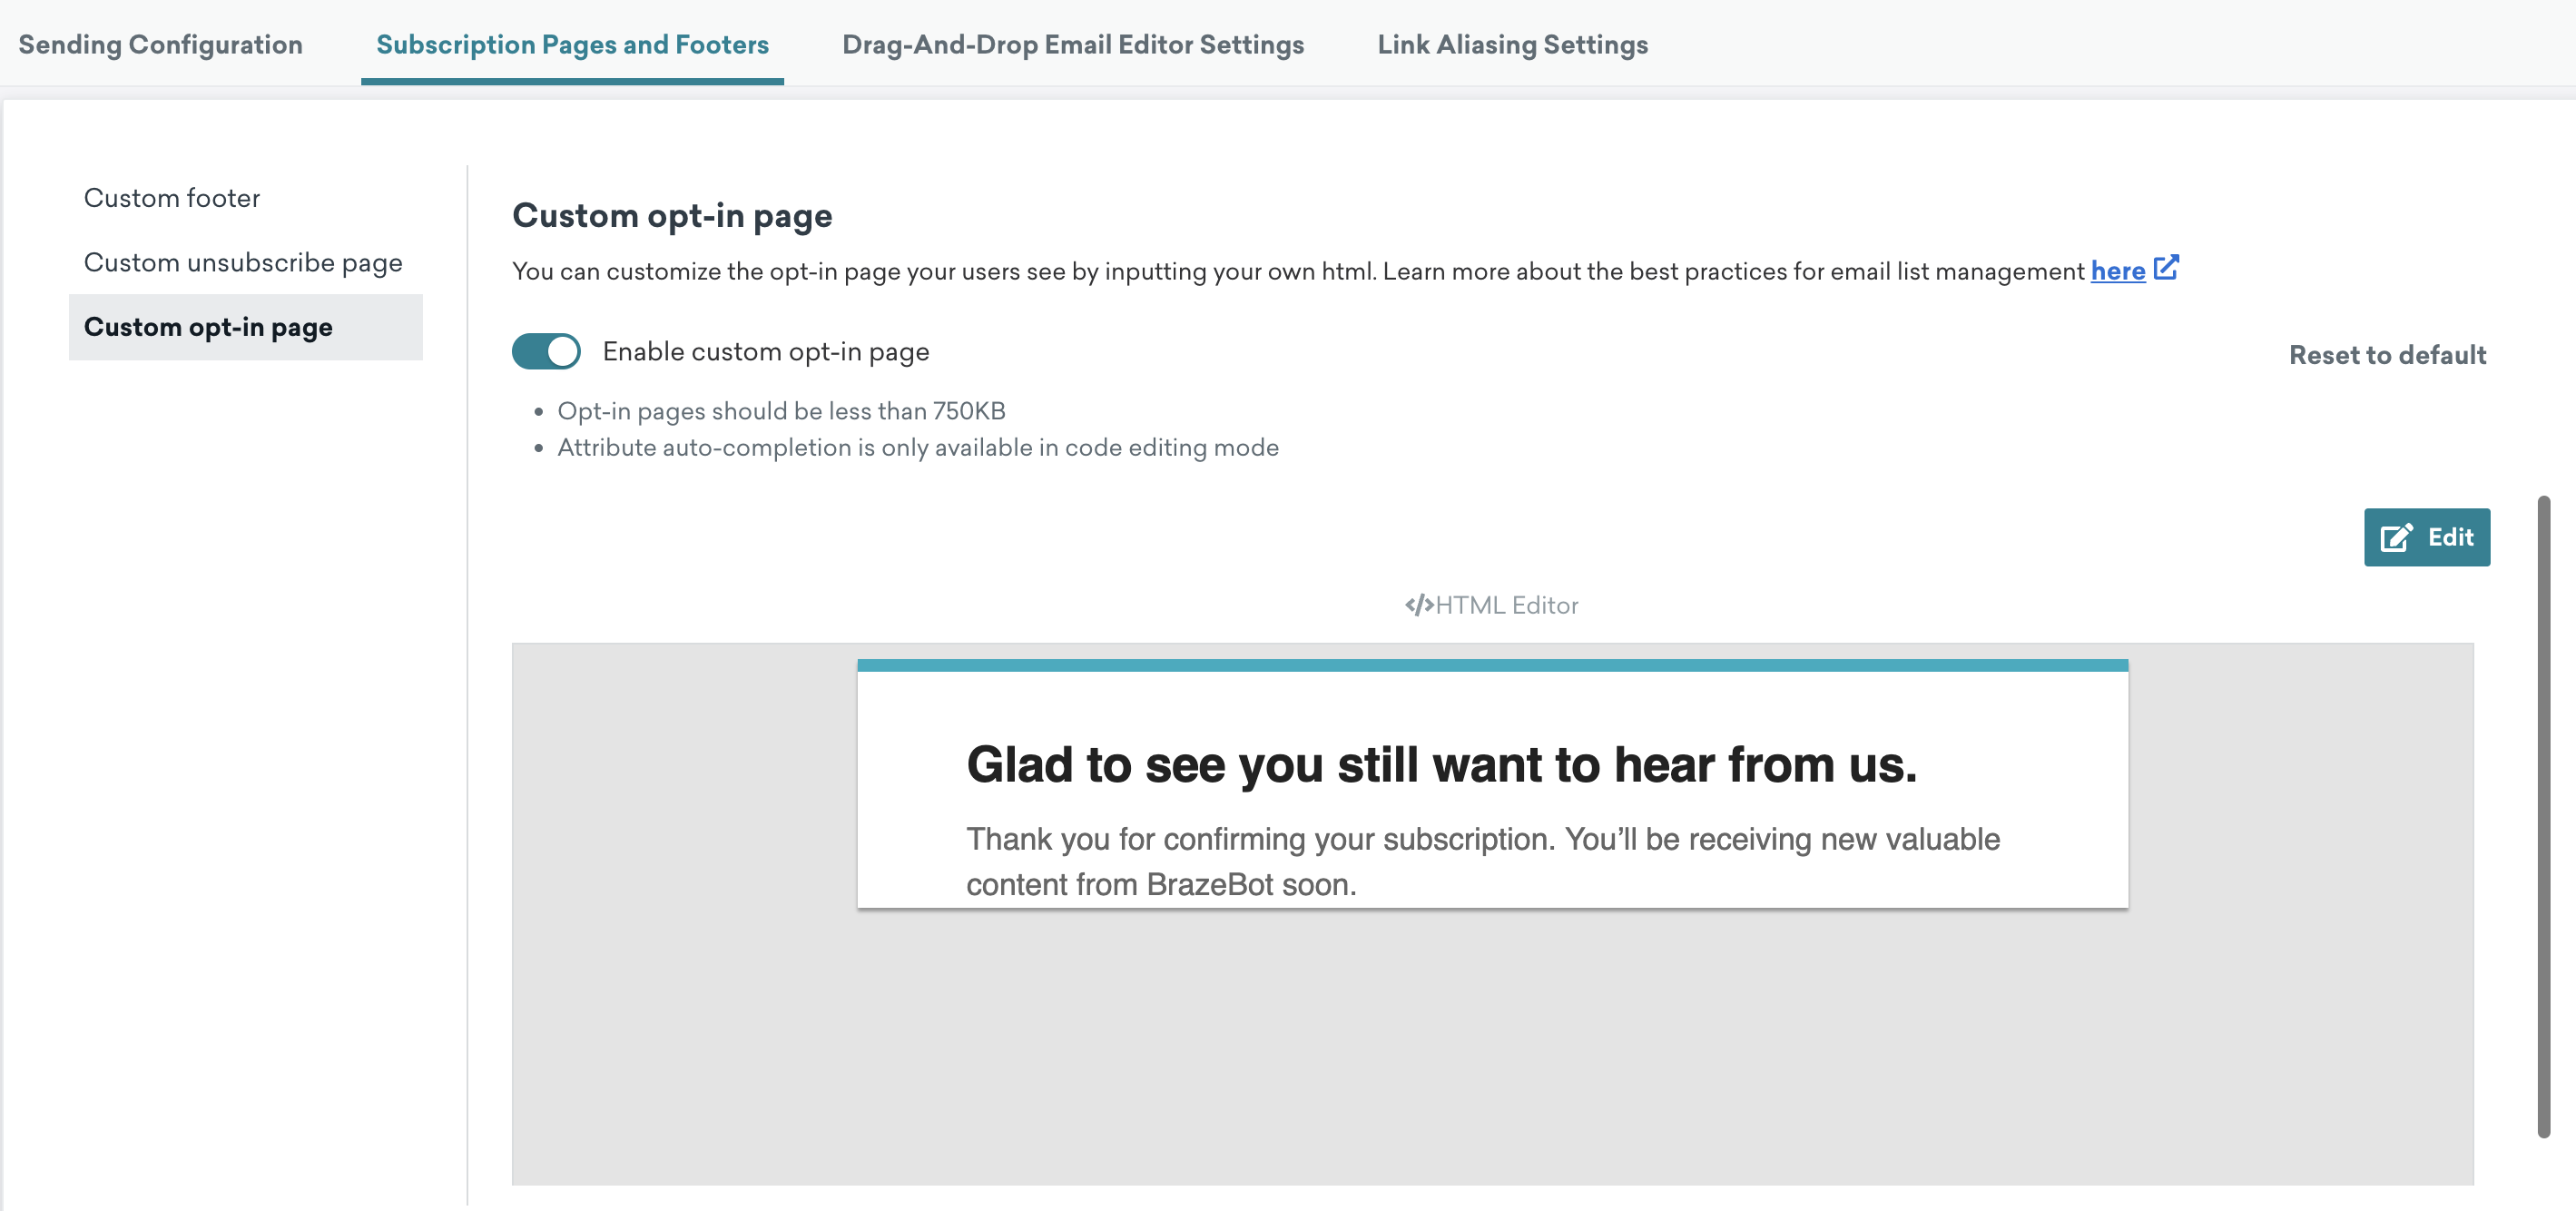The image size is (2576, 1211).
Task: Toggle Enable custom opt-in page switch
Action: pyautogui.click(x=546, y=351)
